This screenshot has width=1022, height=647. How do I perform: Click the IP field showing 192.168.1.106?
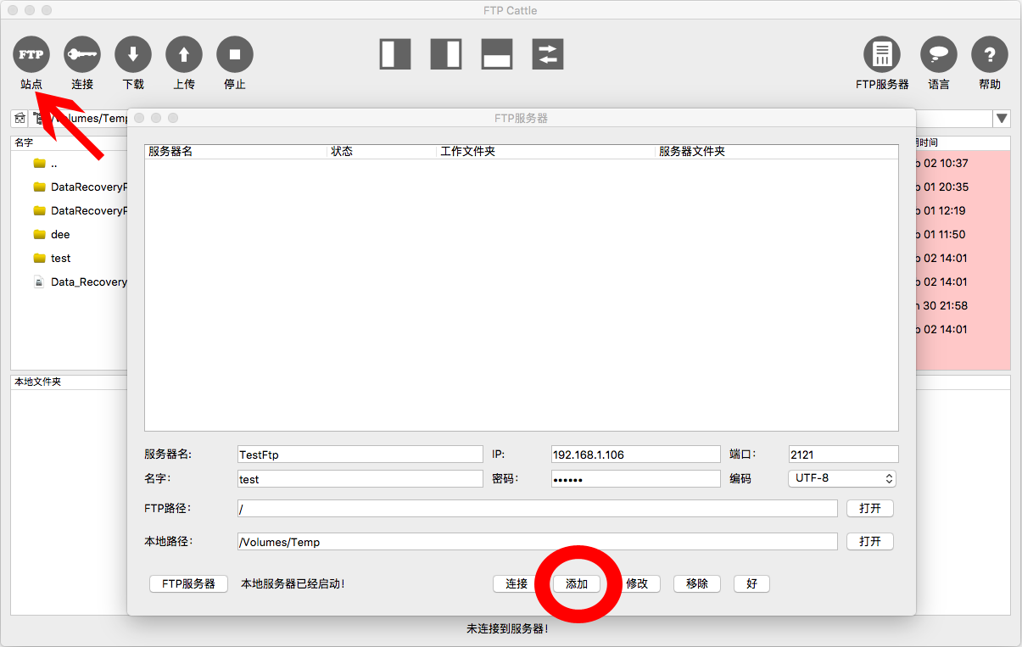click(x=635, y=455)
